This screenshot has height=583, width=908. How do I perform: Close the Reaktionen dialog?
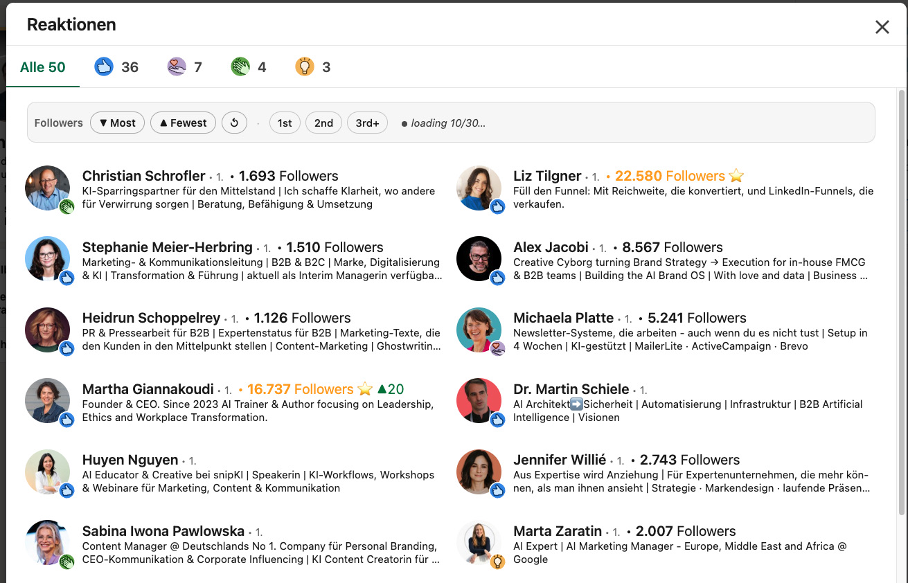[882, 27]
